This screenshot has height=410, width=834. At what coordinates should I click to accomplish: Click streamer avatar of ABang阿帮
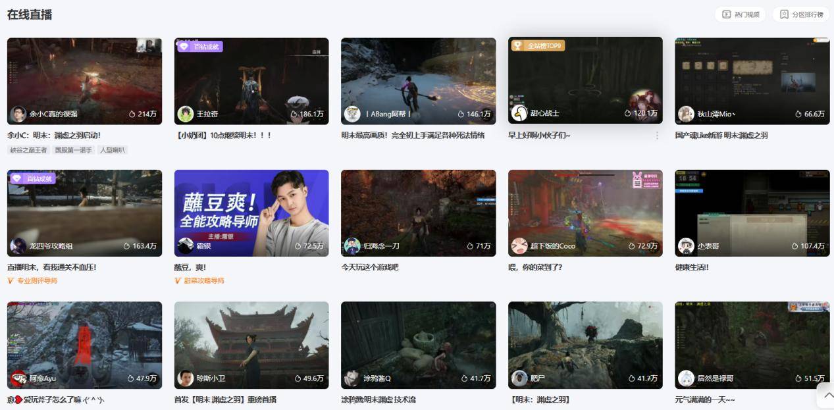pyautogui.click(x=352, y=114)
